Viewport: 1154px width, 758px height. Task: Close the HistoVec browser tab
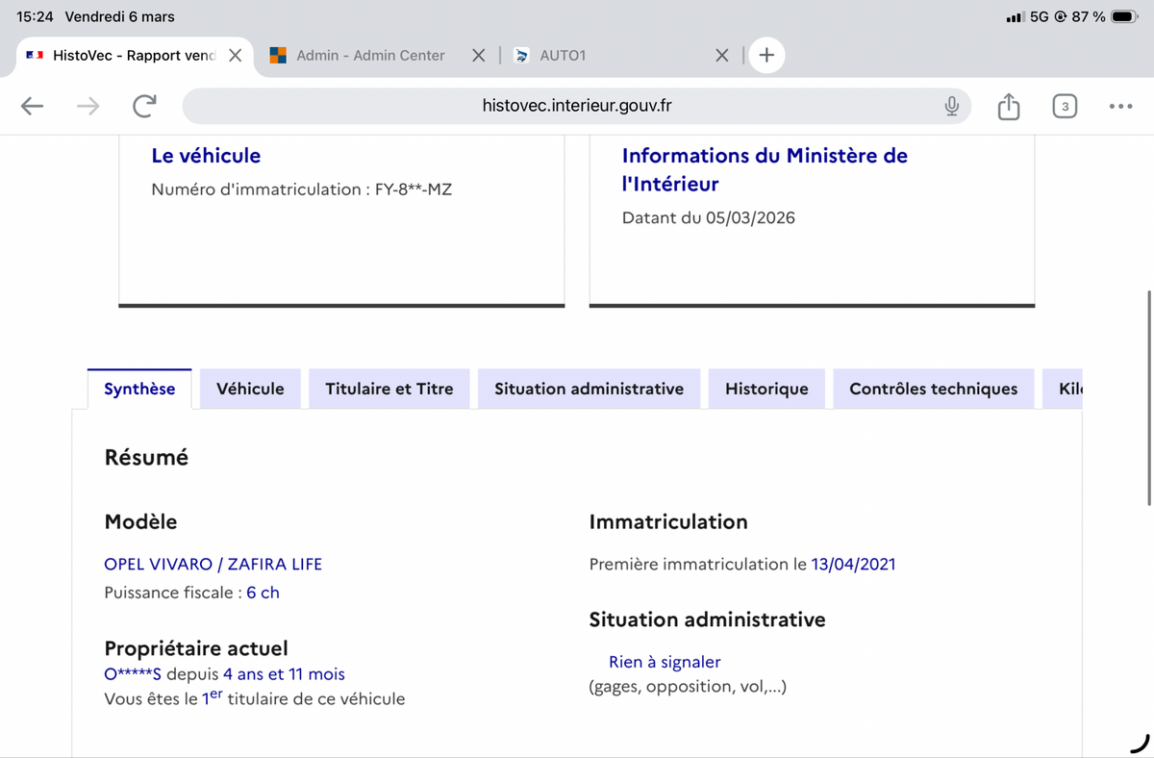pyautogui.click(x=235, y=56)
